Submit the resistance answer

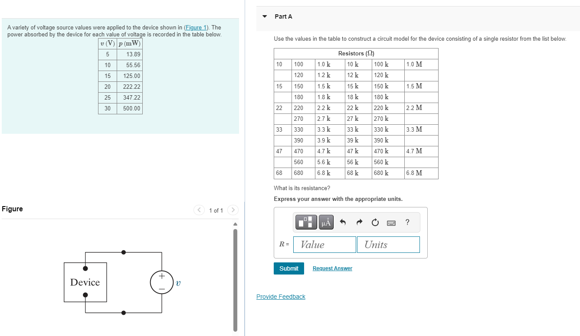[x=288, y=268]
